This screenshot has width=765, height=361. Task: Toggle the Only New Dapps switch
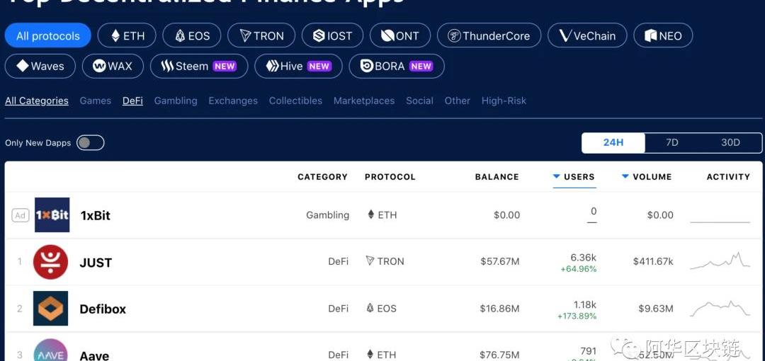pos(91,143)
